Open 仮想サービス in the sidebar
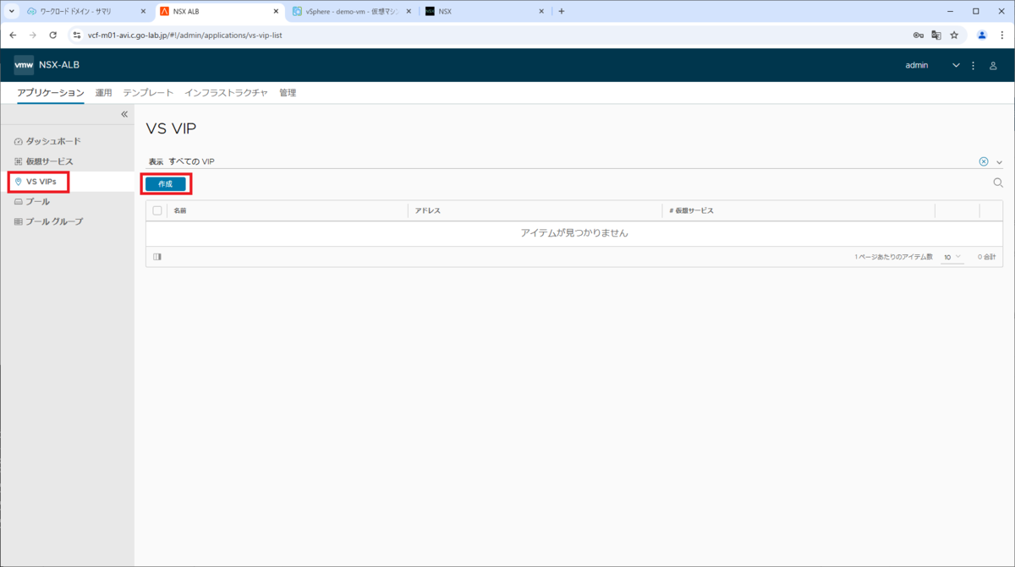Image resolution: width=1015 pixels, height=567 pixels. pyautogui.click(x=44, y=161)
